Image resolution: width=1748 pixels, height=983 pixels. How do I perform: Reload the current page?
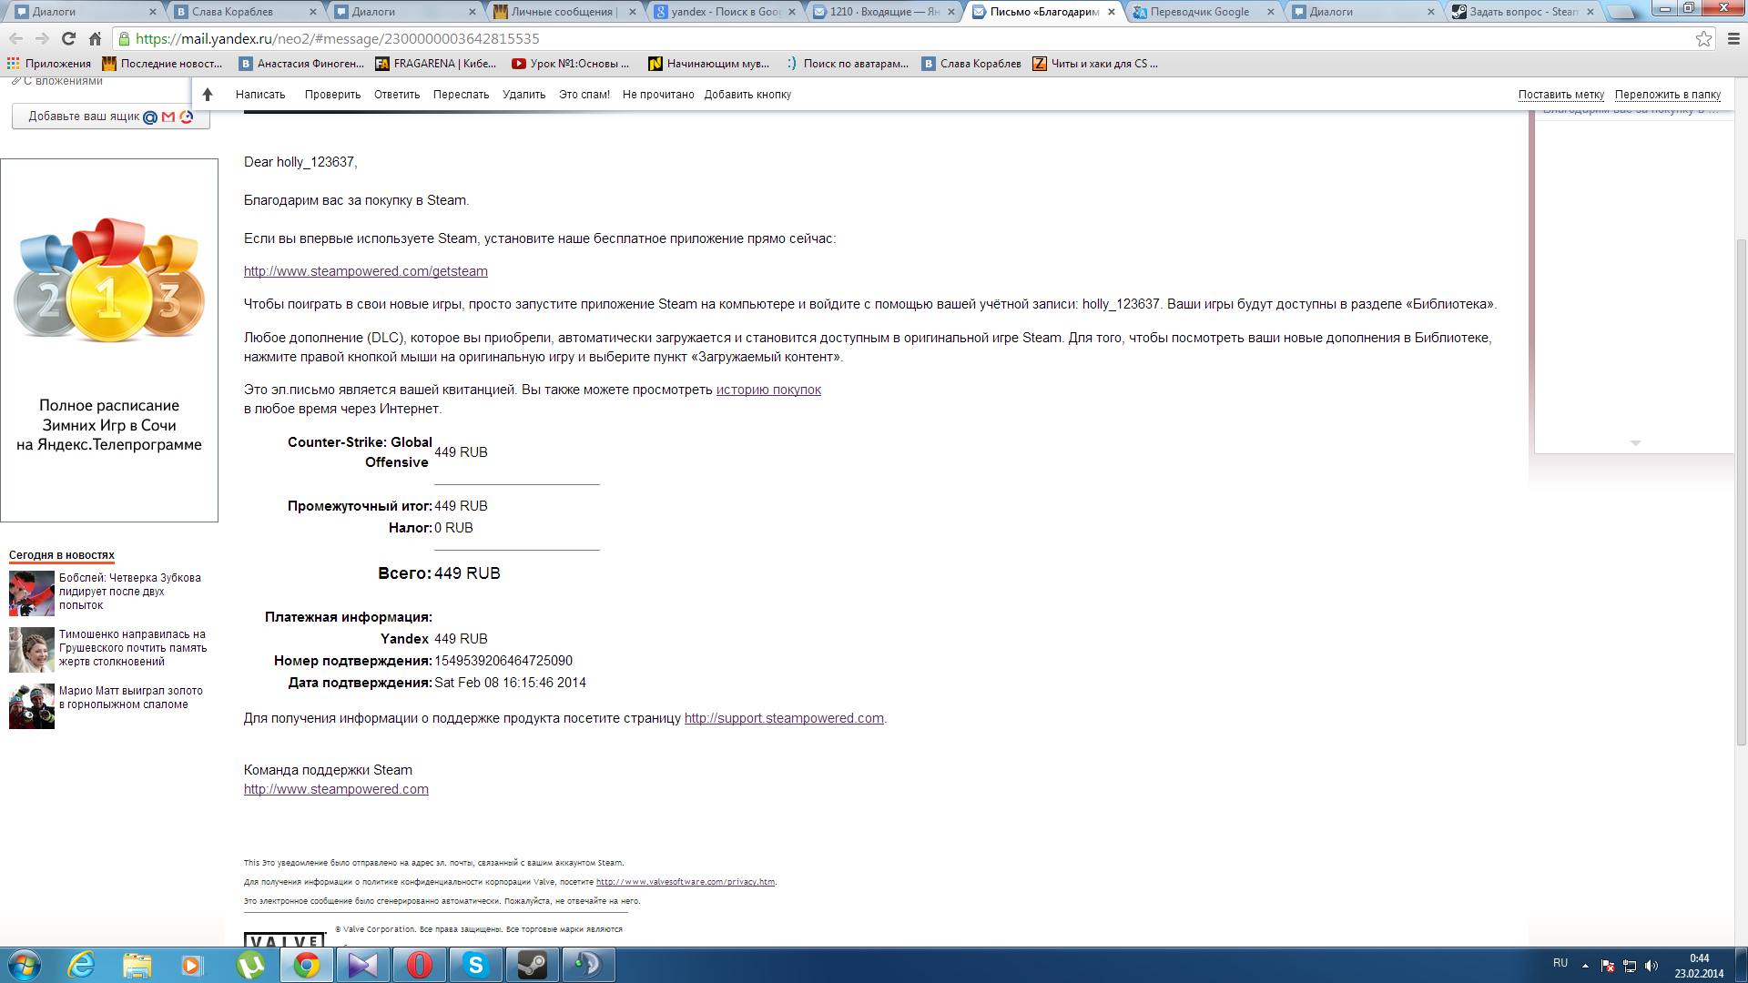pyautogui.click(x=68, y=38)
